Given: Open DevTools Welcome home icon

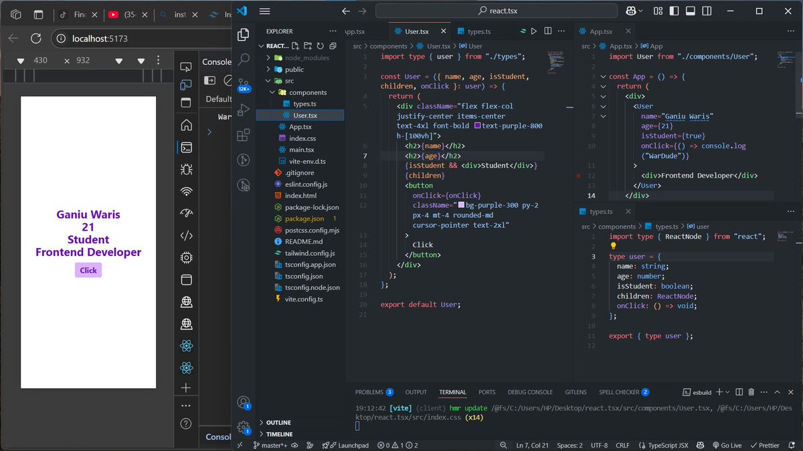Looking at the screenshot, I should tap(186, 125).
